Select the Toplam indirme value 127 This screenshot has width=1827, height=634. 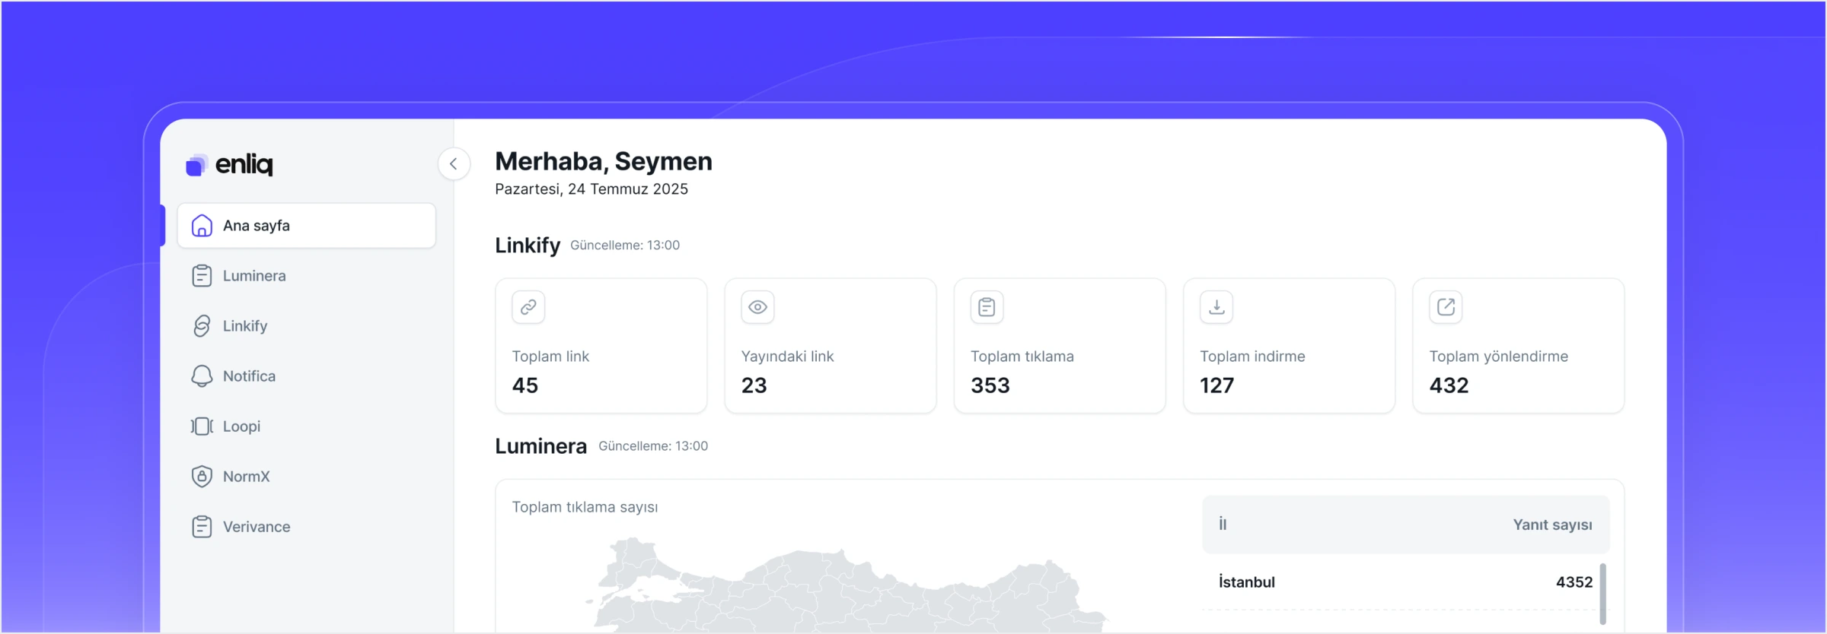tap(1217, 385)
